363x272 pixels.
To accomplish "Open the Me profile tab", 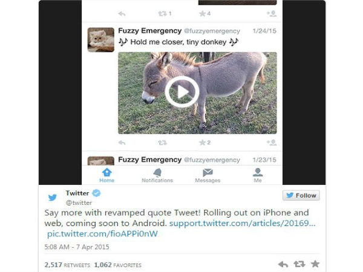I will pyautogui.click(x=258, y=175).
